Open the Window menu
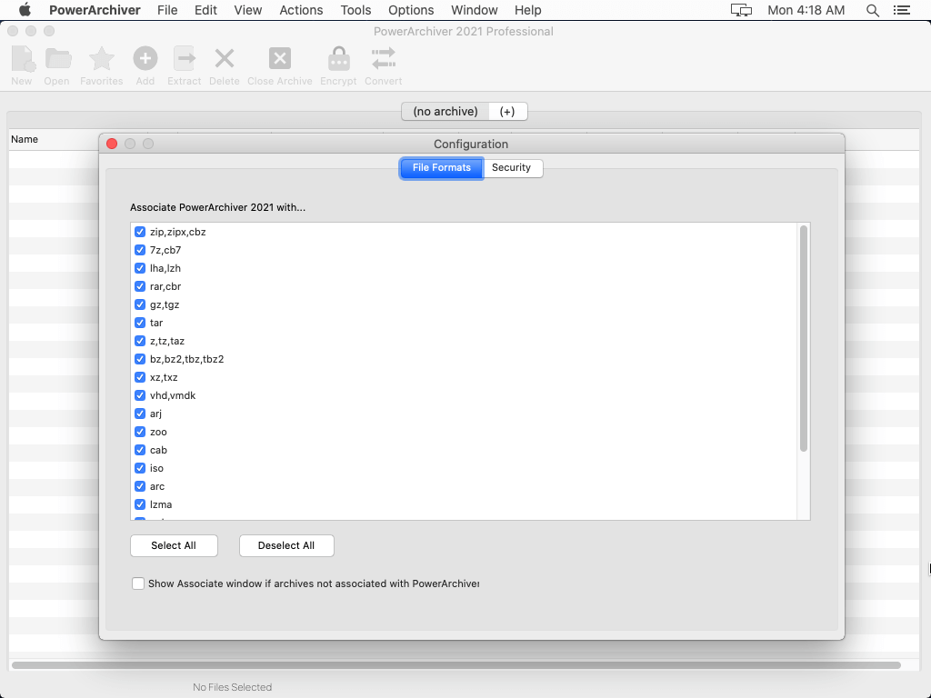 [475, 10]
